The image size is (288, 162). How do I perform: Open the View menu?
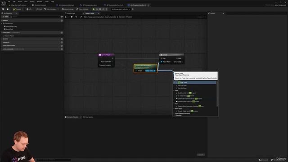(26, 2)
